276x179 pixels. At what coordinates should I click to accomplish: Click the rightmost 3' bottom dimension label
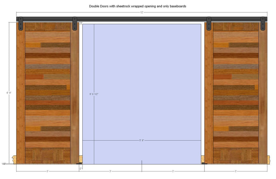coord(236,171)
